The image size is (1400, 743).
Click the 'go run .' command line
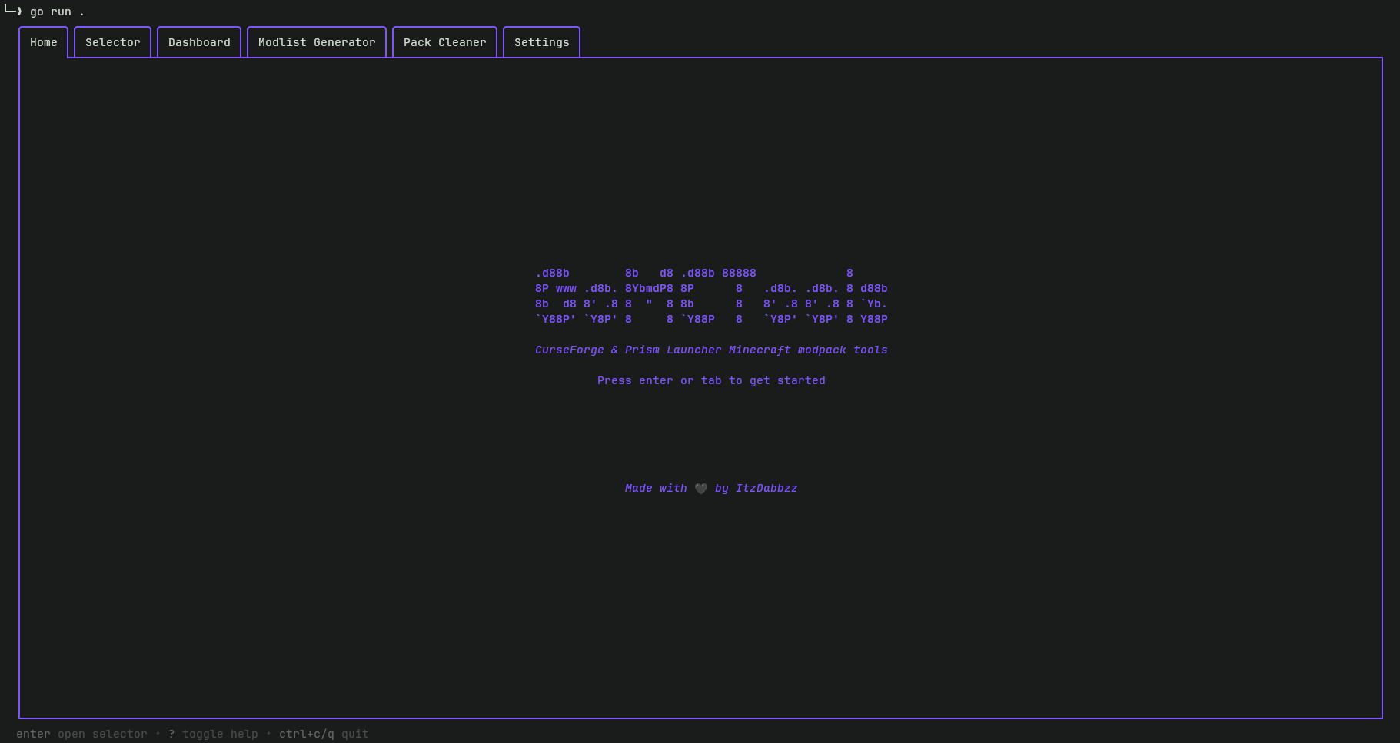[57, 12]
